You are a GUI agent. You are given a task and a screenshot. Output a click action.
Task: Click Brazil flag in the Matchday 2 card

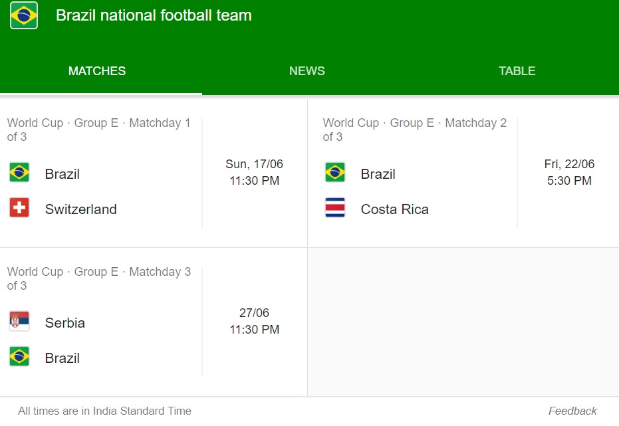[x=335, y=172]
